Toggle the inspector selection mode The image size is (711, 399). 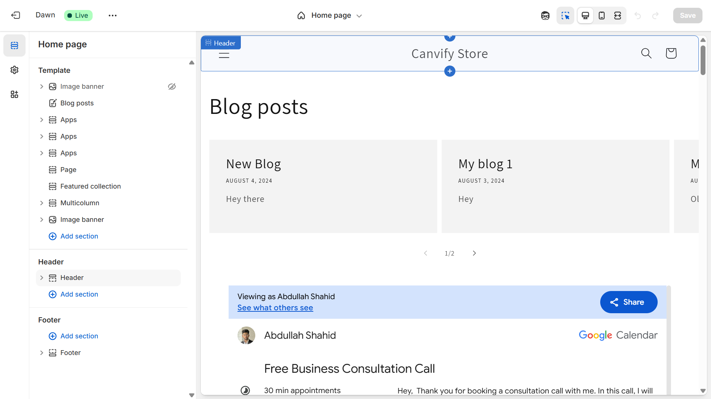pos(565,16)
